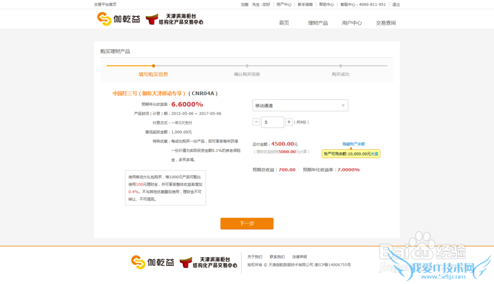This screenshot has height=284, width=494.
Task: Increase purchase quantity with the plus button
Action: [x=289, y=122]
